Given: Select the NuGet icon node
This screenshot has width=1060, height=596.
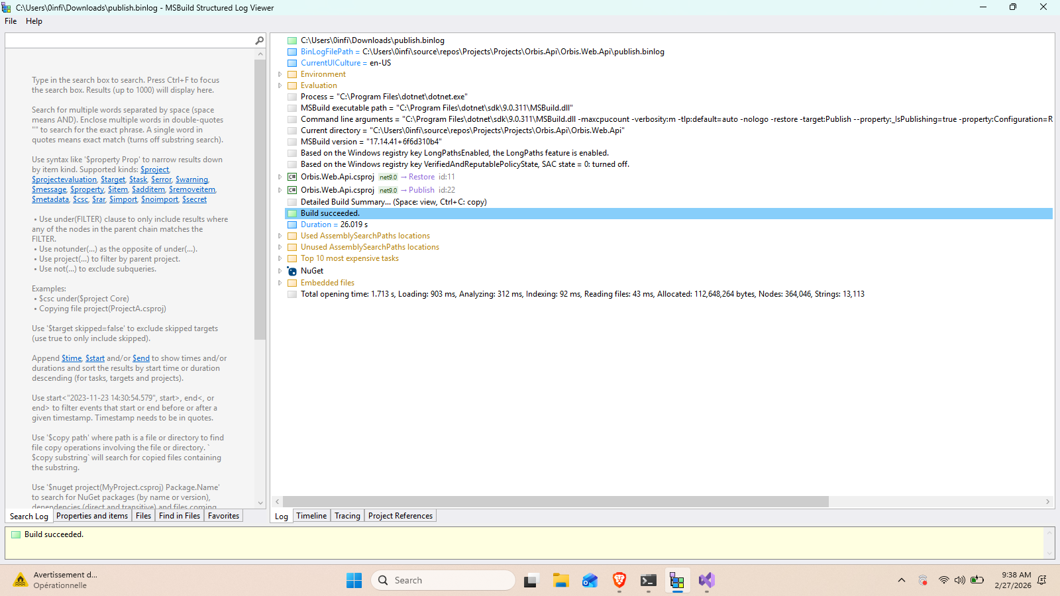Looking at the screenshot, I should point(291,270).
